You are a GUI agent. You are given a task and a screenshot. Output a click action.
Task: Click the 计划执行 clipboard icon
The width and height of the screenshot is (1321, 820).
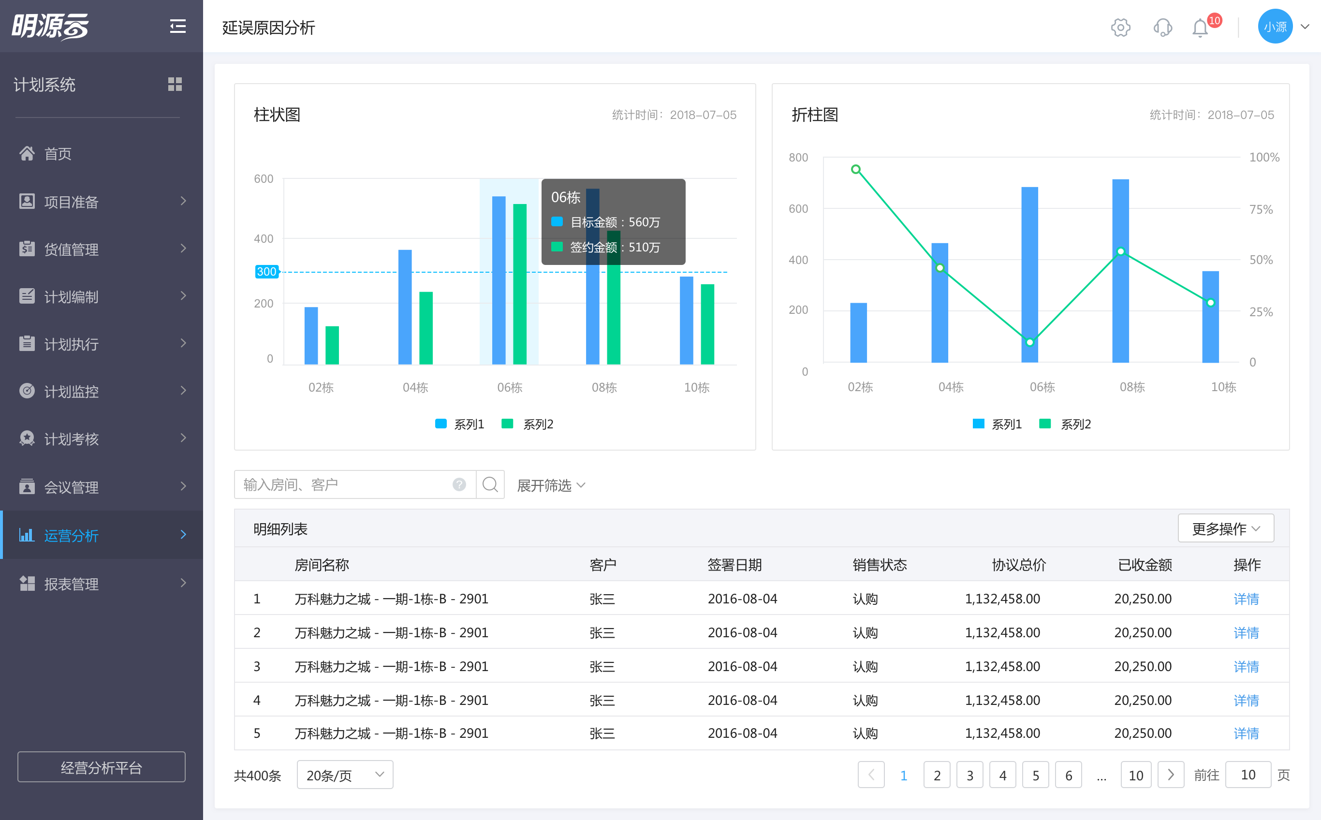click(27, 343)
